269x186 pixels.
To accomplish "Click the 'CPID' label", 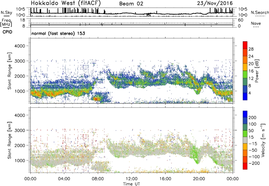I will click(7, 32).
